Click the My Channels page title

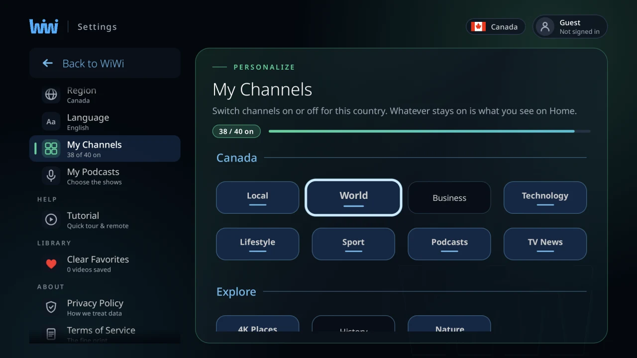point(262,90)
